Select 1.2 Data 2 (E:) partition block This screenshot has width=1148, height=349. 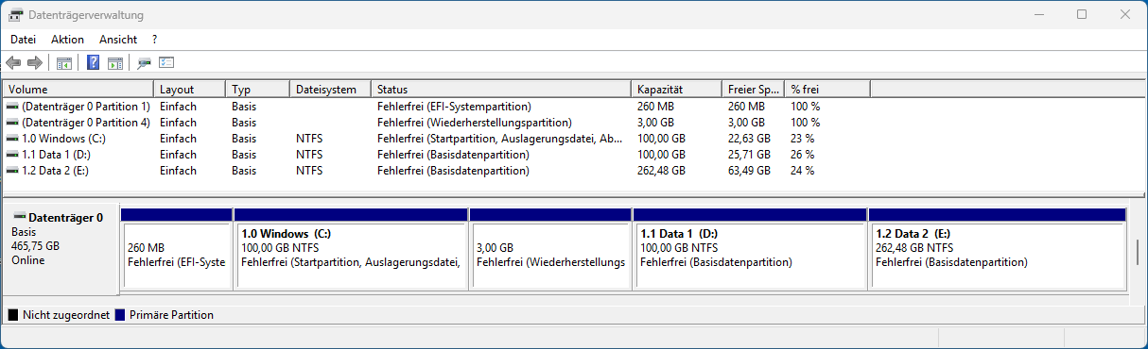tap(997, 249)
